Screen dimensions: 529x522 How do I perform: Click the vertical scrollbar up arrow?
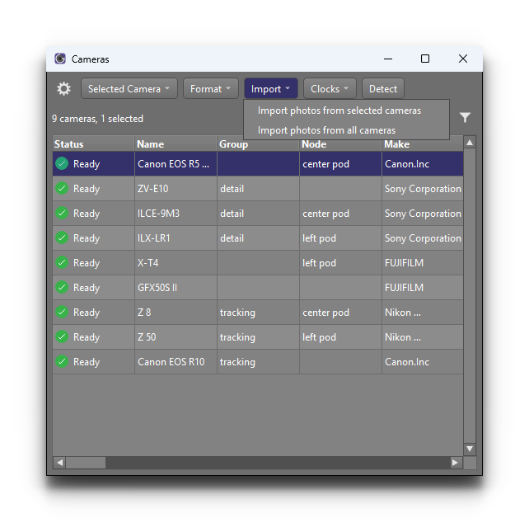[470, 143]
